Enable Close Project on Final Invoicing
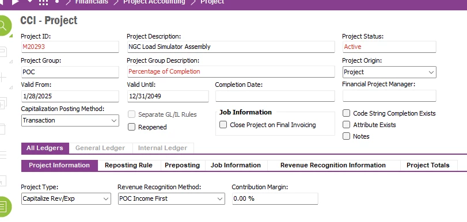Screen dimensions: 467x222 [223, 125]
